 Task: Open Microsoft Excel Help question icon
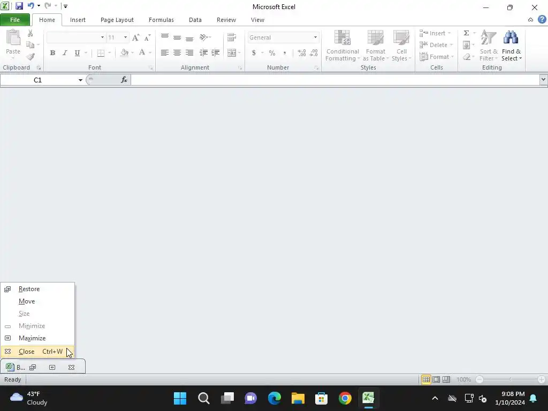(542, 20)
